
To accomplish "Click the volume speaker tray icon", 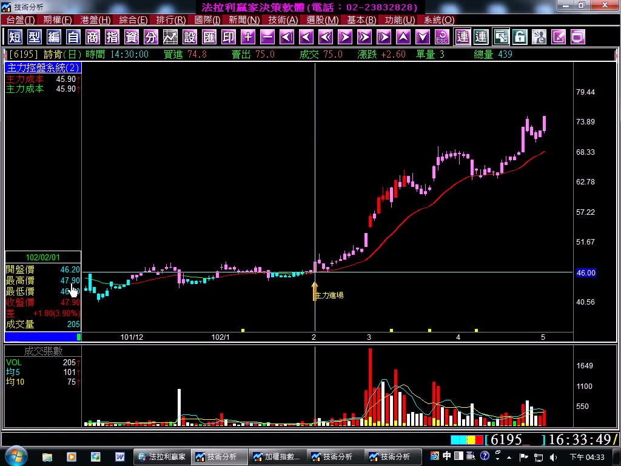I will [x=554, y=458].
